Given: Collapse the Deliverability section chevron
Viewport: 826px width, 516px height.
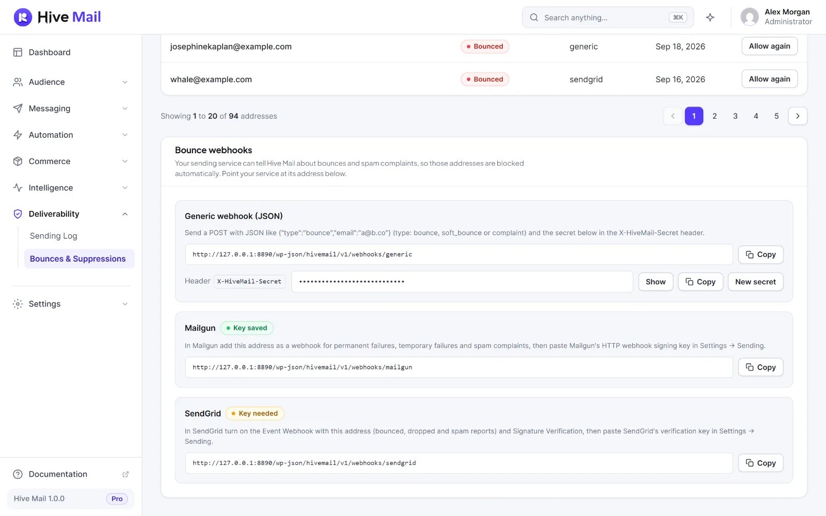Looking at the screenshot, I should (125, 214).
